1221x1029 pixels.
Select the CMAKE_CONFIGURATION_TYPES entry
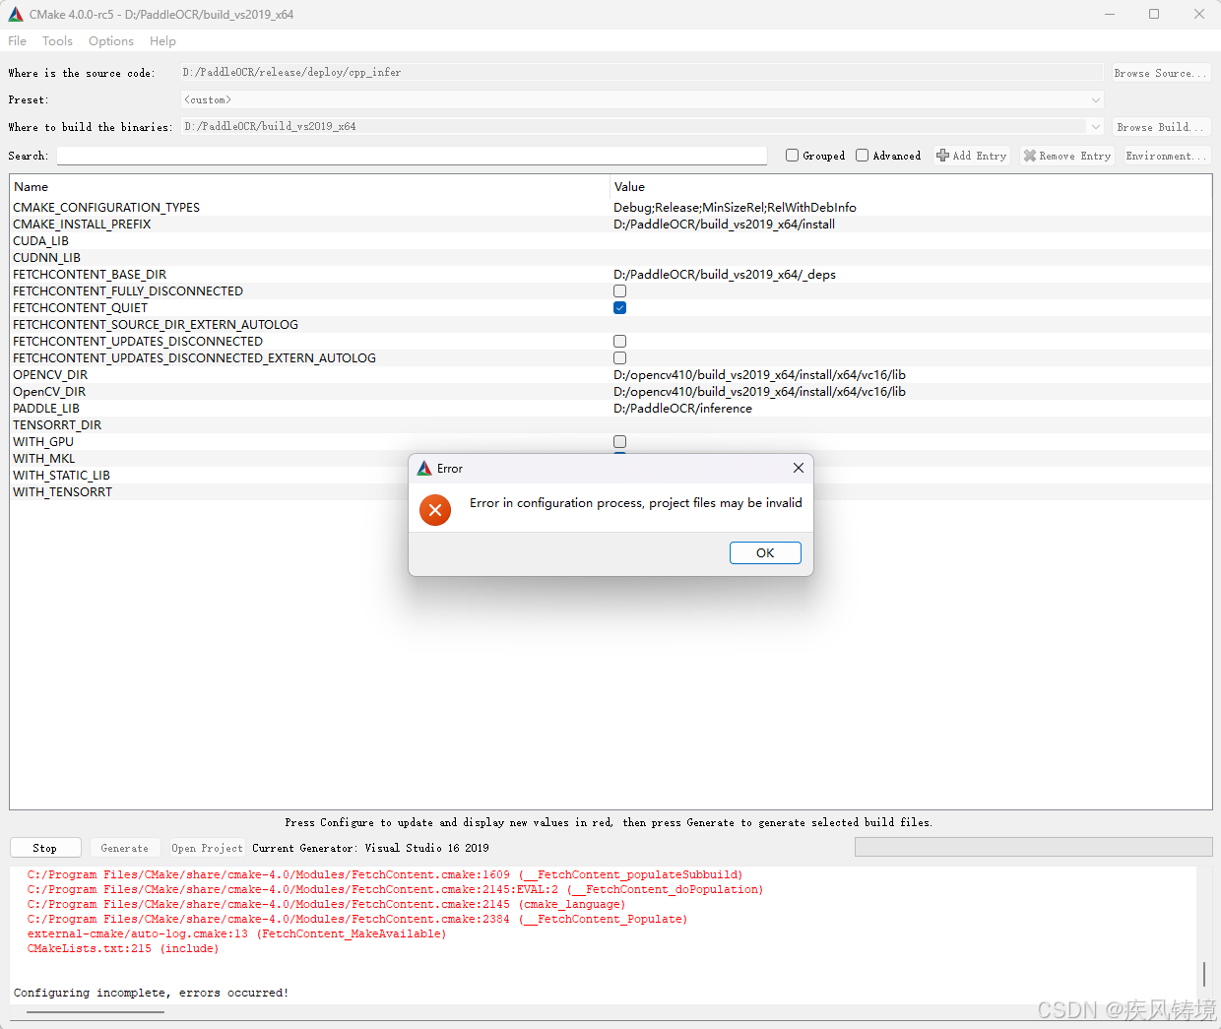point(106,208)
